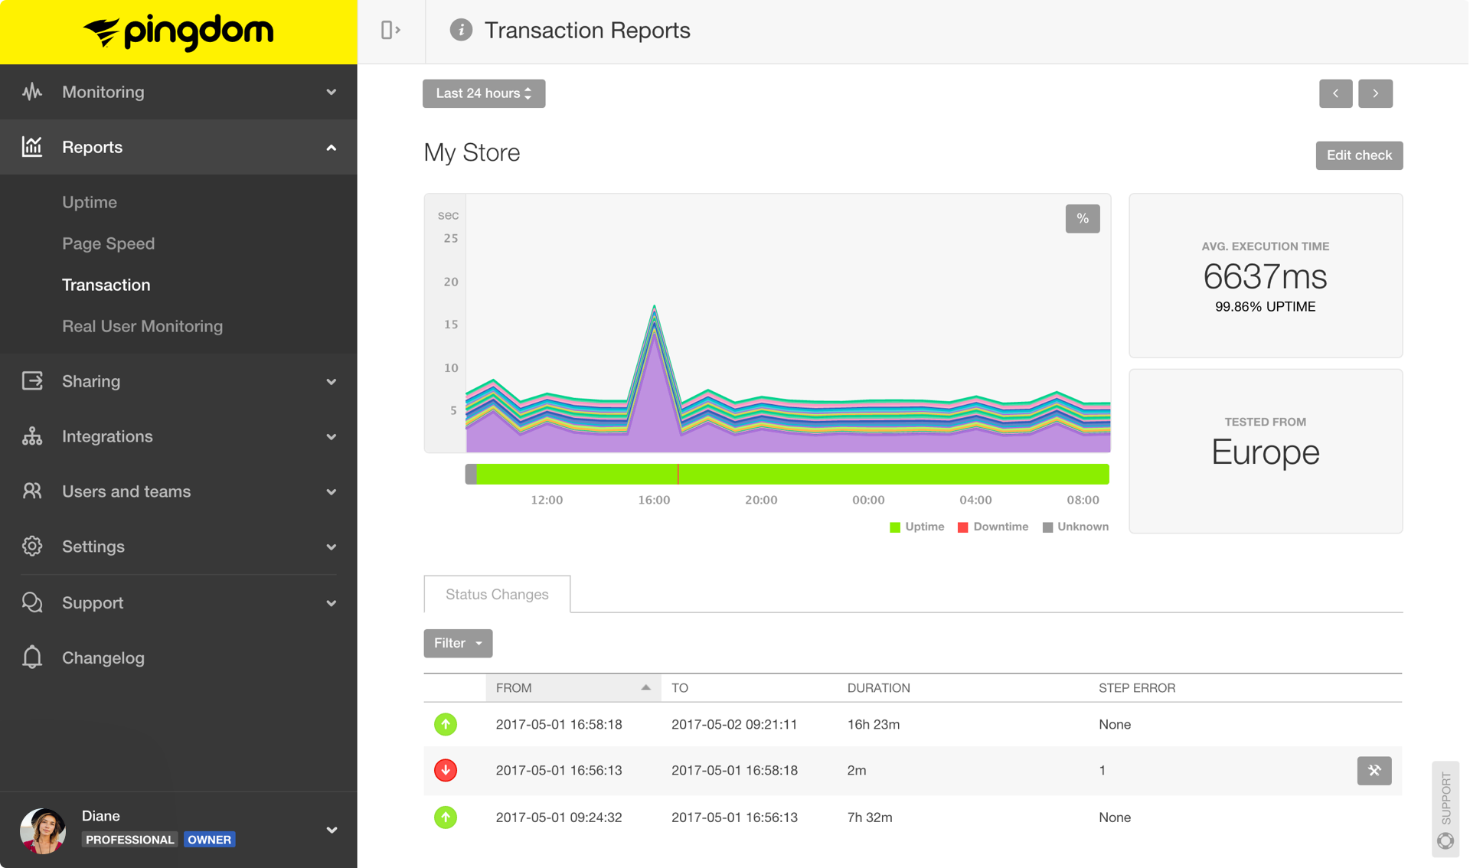Go to next time period arrow
Image resolution: width=1470 pixels, height=868 pixels.
coord(1375,93)
